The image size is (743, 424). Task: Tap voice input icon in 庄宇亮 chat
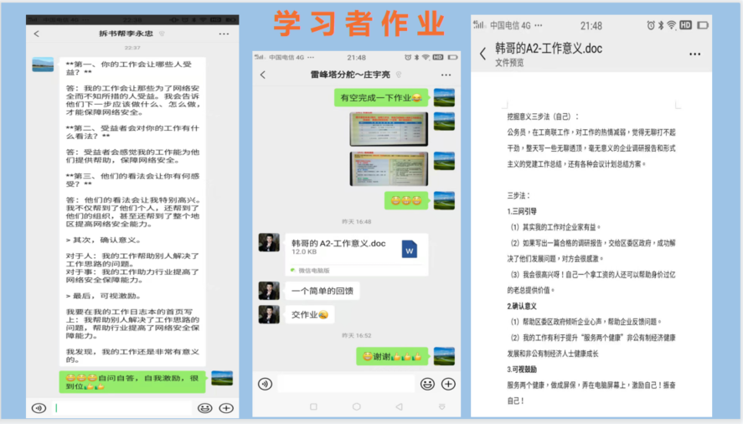(x=265, y=384)
